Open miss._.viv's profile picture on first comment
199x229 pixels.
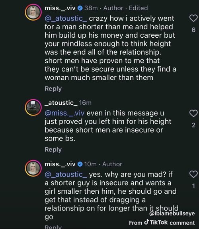pos(33,12)
